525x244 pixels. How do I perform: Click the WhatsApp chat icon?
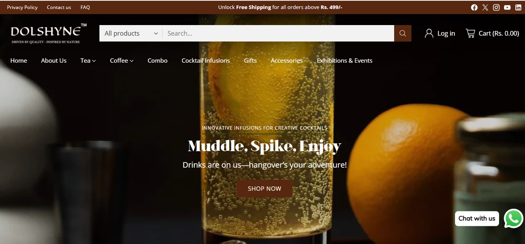click(514, 219)
